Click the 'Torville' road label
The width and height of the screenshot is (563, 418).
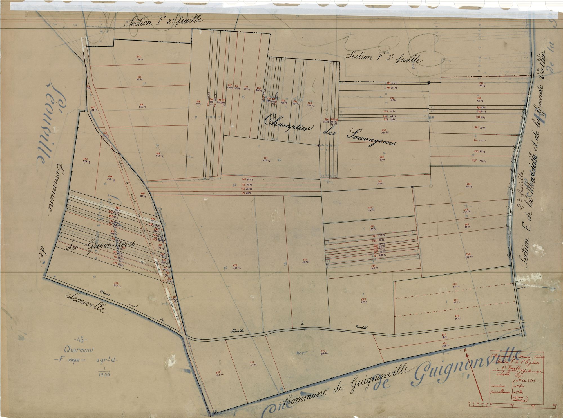pos(361,328)
